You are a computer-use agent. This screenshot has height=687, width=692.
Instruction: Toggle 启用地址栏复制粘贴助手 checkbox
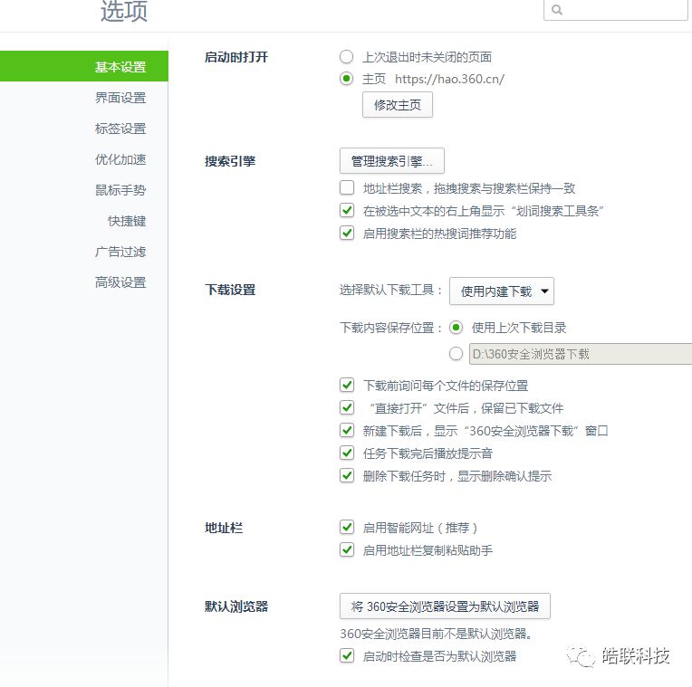click(347, 549)
